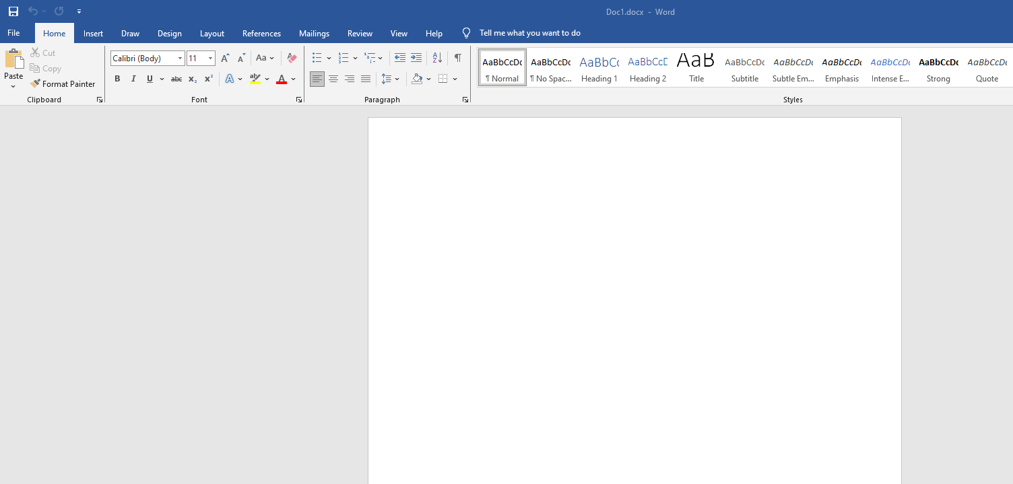Click Increase Font Size icon
Screen dimensions: 1013x484
(x=225, y=59)
